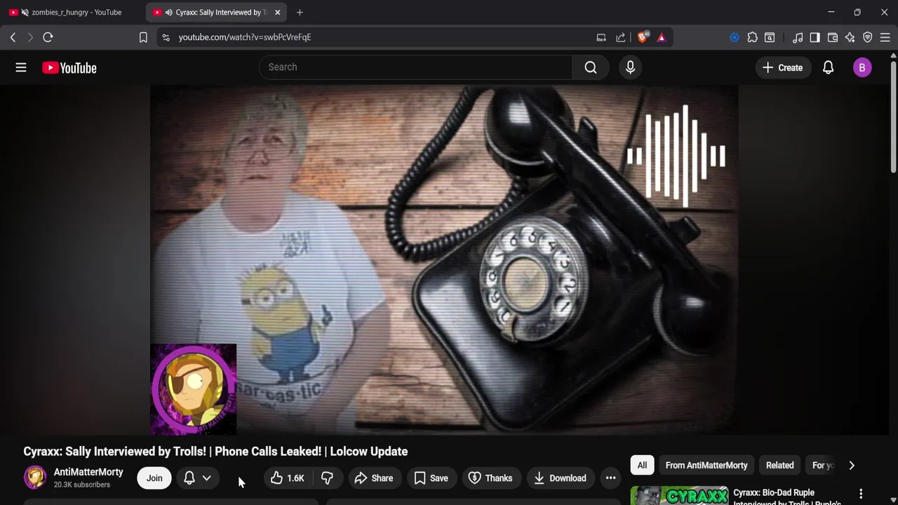Install or cast via screen icon
898x505 pixels.
point(601,37)
